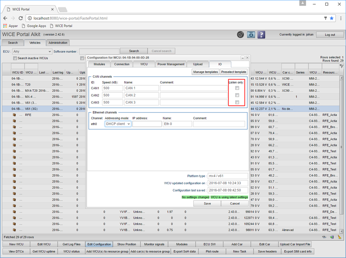Open the Google Apps bookmark
The width and height of the screenshot is (346, 258).
tap(34, 26)
